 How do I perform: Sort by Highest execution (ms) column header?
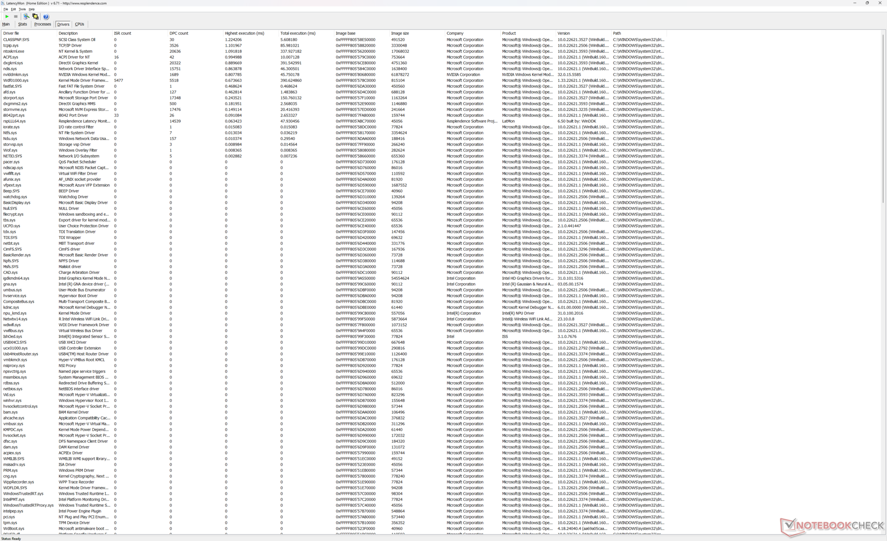tap(244, 33)
